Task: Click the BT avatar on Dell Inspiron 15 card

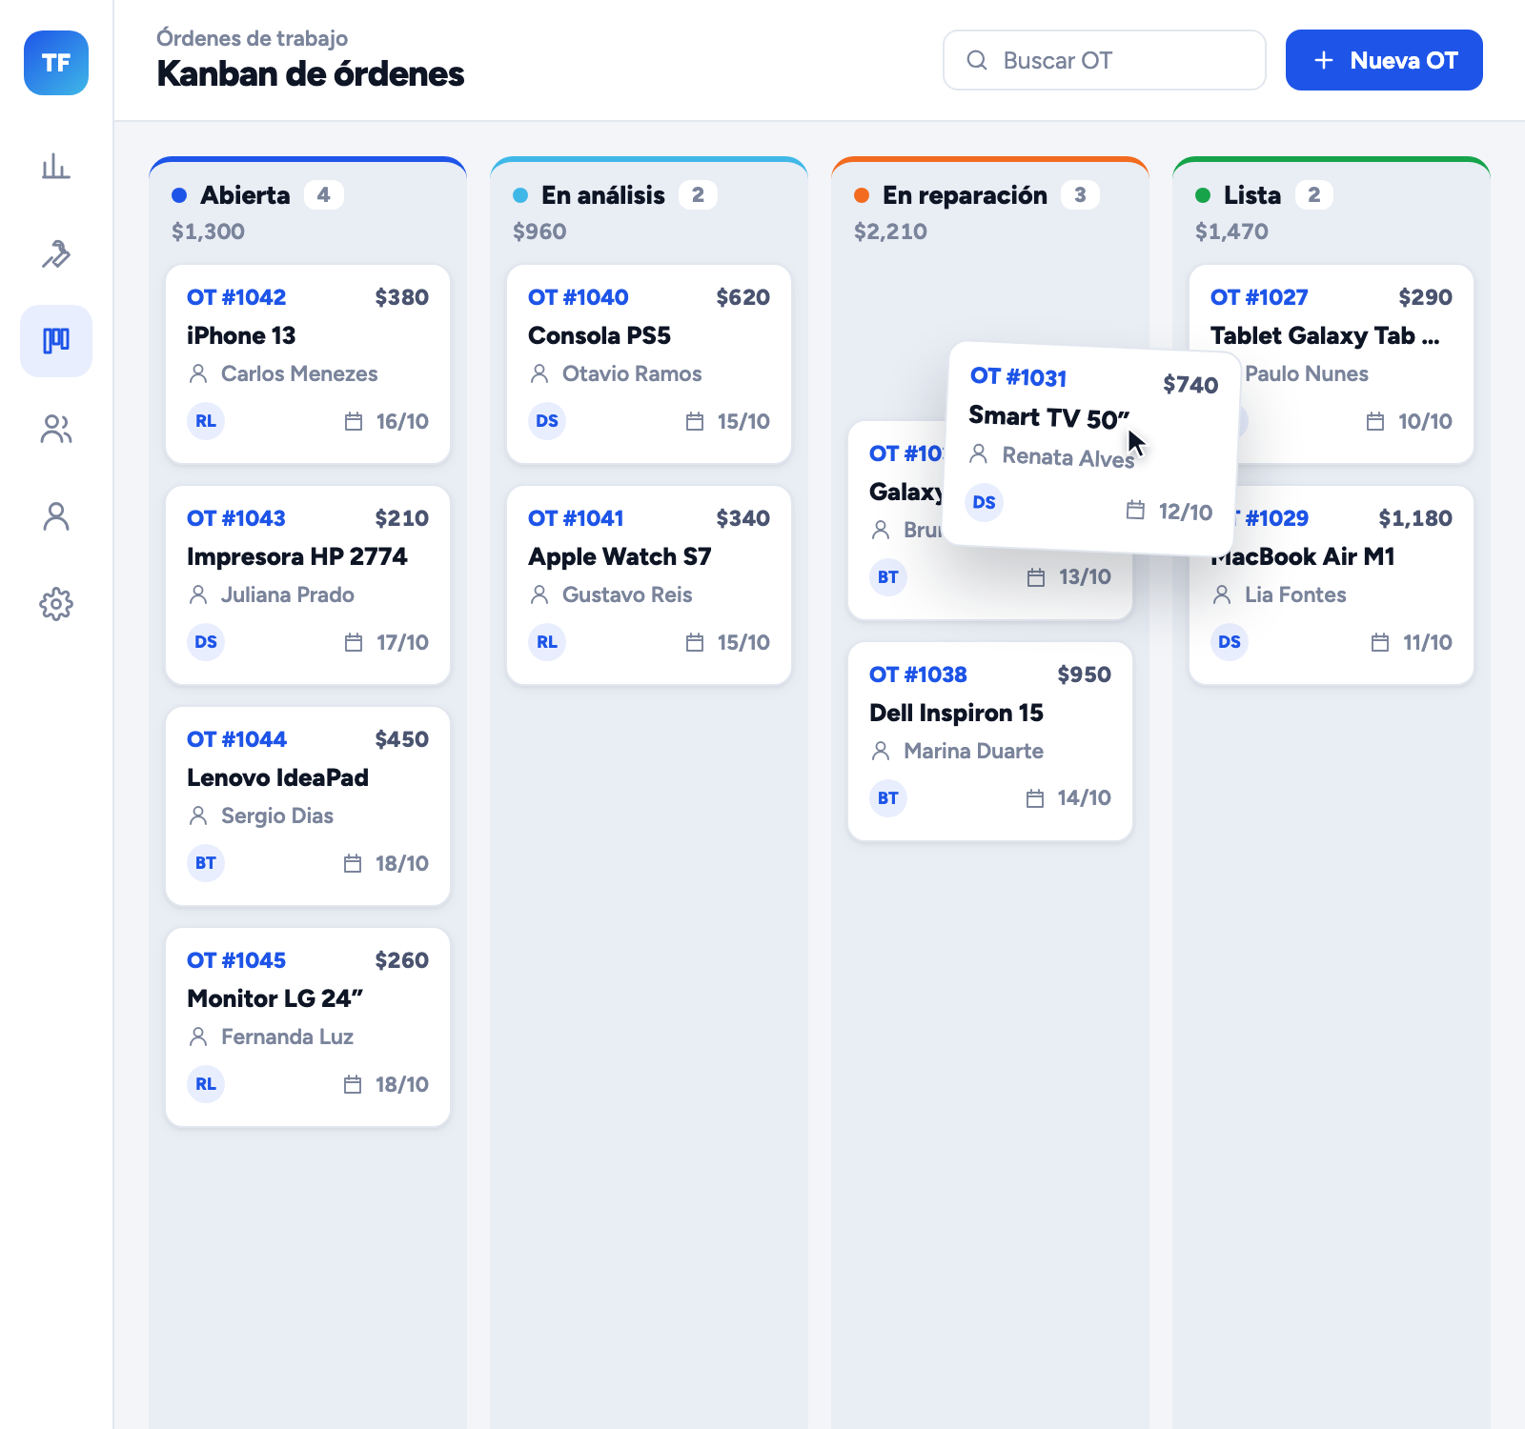Action: point(888,798)
